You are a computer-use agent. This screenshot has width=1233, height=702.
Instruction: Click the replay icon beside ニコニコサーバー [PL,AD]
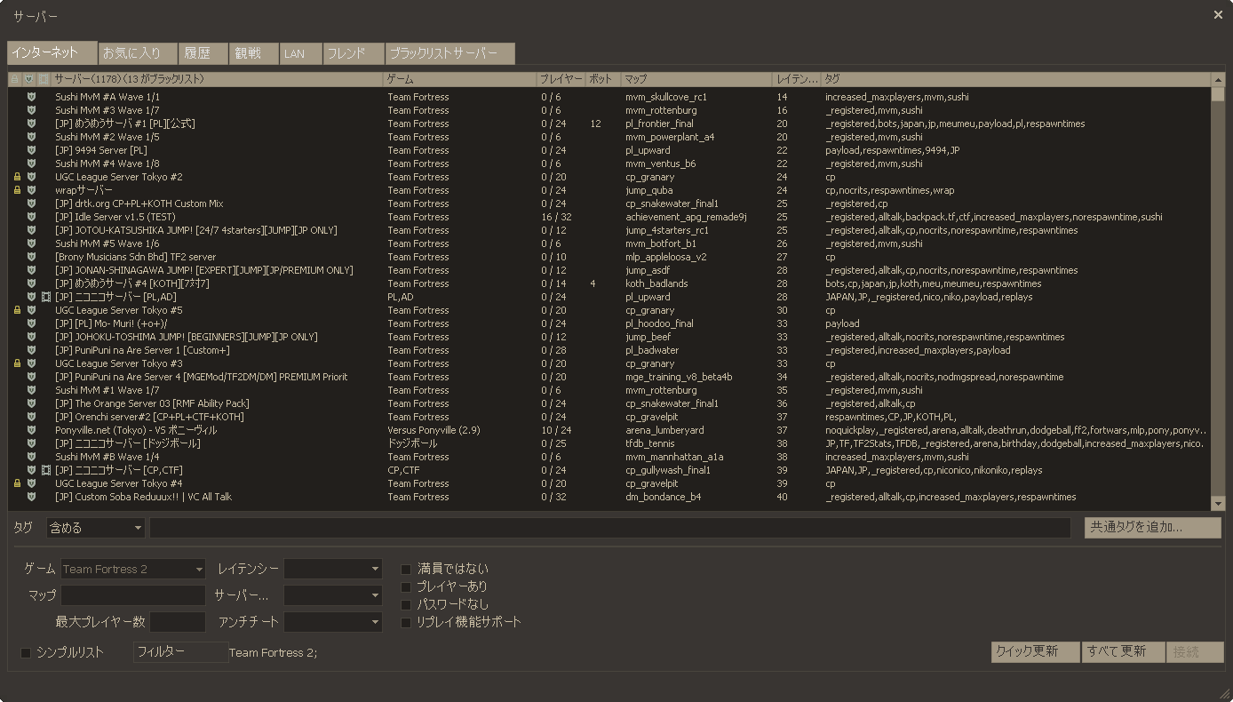[x=45, y=297]
